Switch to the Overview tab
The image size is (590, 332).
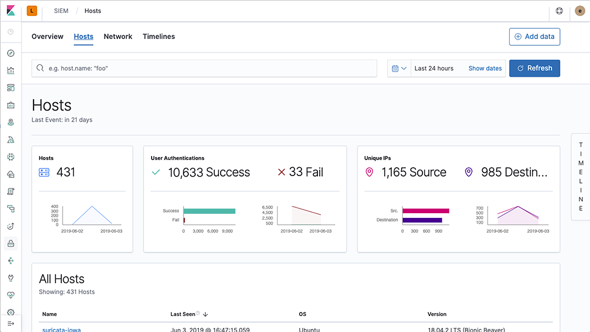pos(47,37)
